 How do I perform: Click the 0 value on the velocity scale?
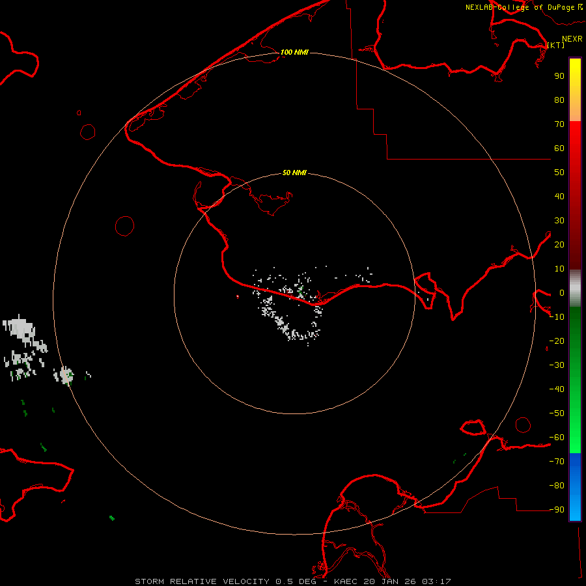click(x=562, y=293)
